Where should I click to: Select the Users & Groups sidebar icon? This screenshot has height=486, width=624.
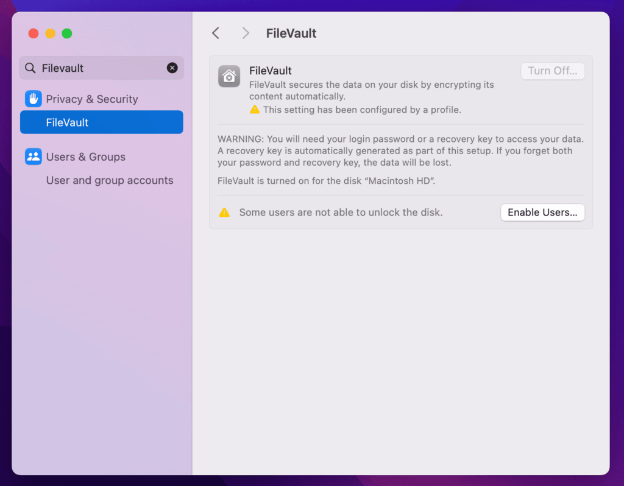pos(34,157)
